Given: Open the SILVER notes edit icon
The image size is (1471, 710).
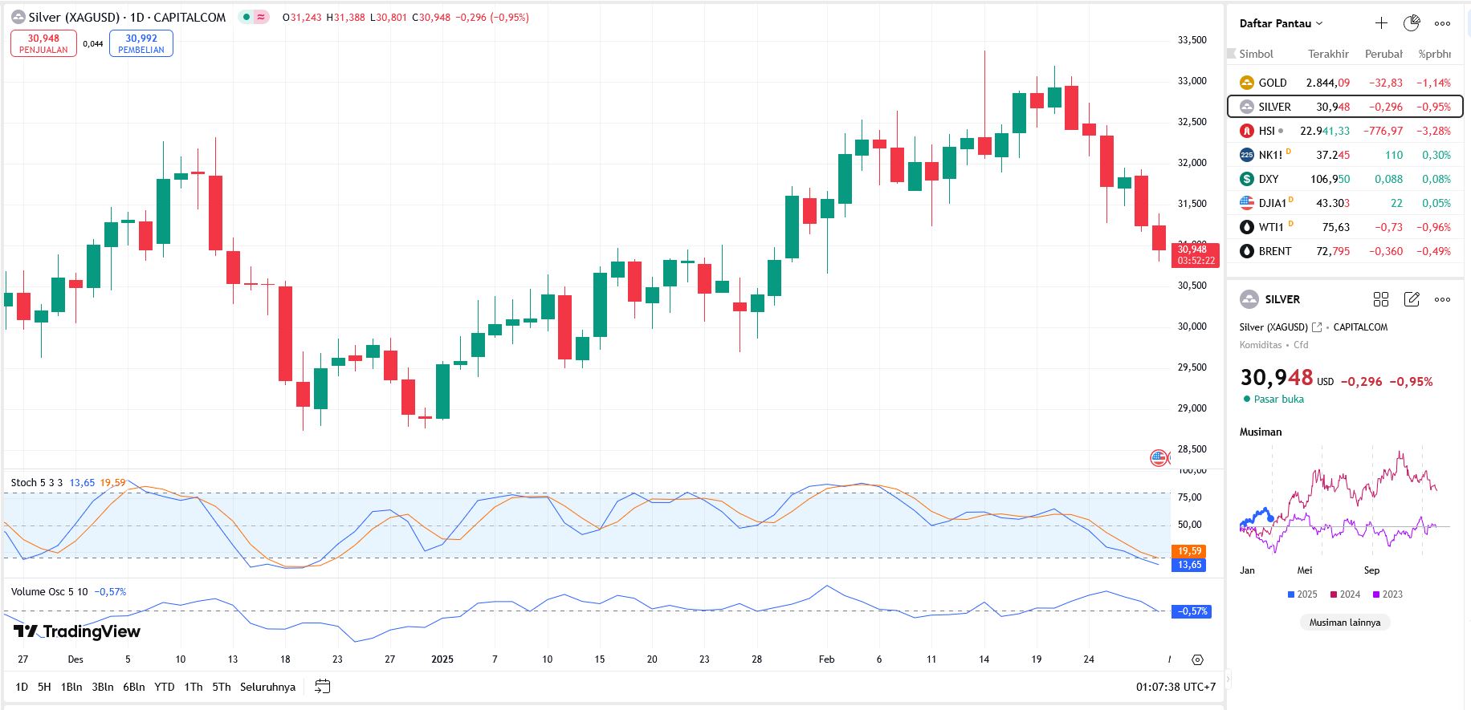Looking at the screenshot, I should [1412, 299].
